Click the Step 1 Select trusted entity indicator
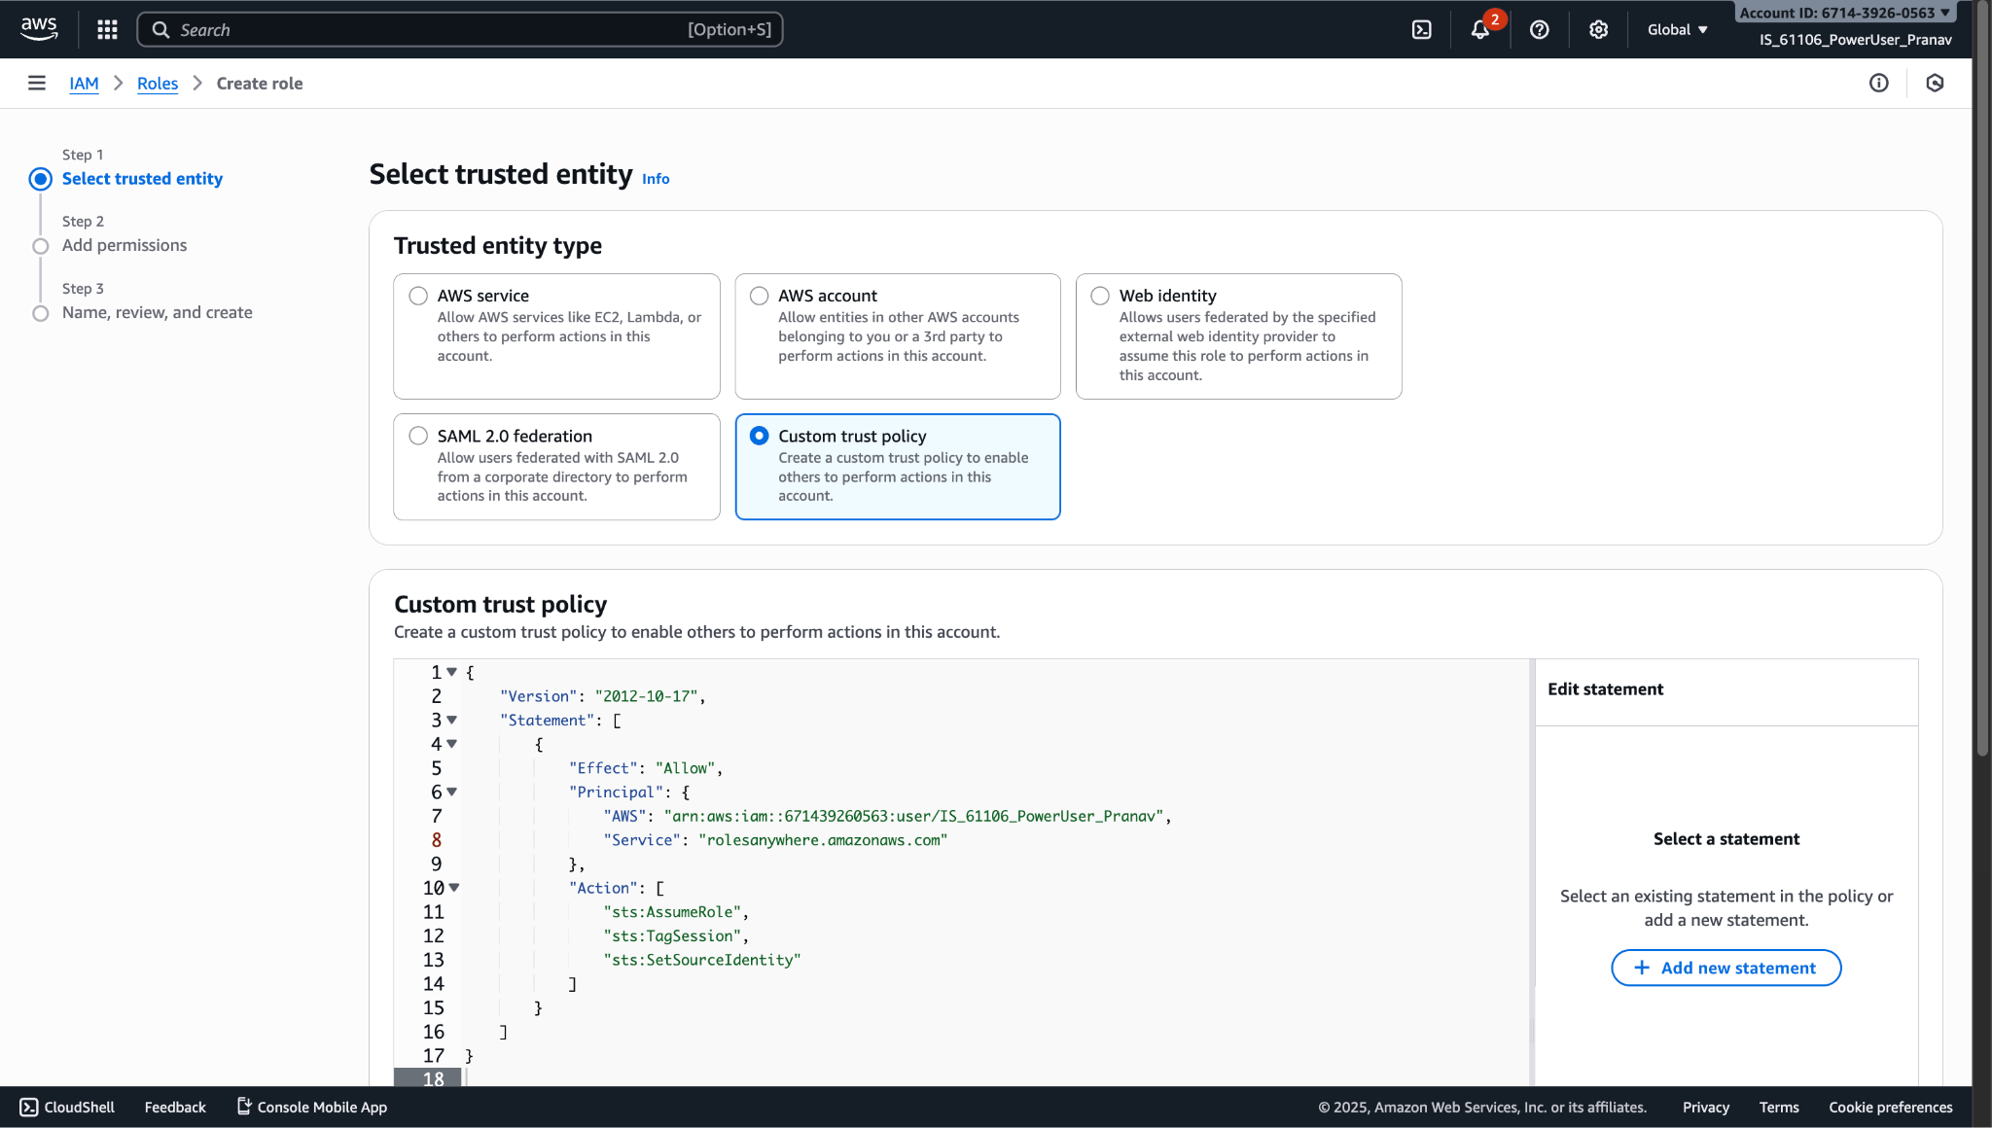This screenshot has height=1128, width=1992. (41, 179)
